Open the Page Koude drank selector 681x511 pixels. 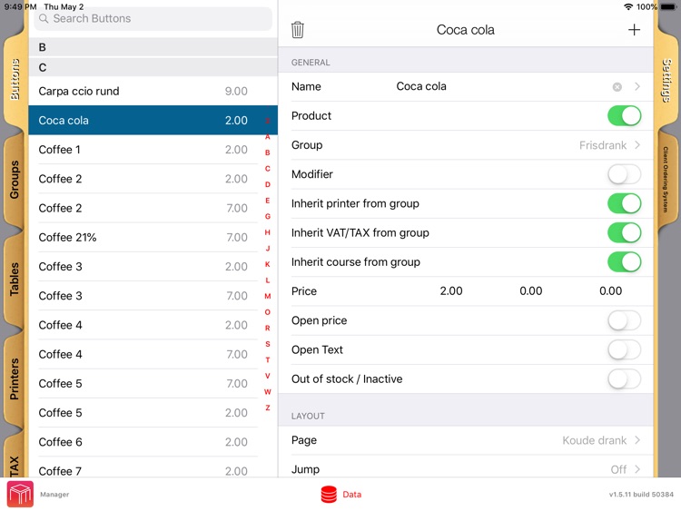click(x=466, y=440)
